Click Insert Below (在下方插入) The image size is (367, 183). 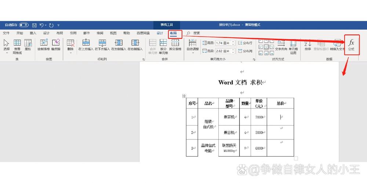coord(102,45)
